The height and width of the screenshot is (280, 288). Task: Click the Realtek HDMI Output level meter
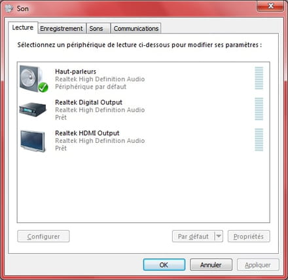pos(259,140)
